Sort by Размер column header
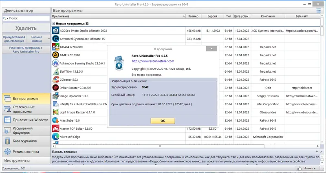This screenshot has height=173, width=326. point(193,16)
